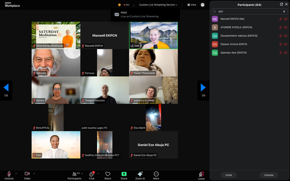
Task: Focus the participants search field
Action: [249, 12]
